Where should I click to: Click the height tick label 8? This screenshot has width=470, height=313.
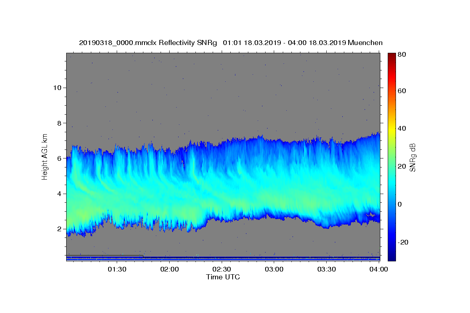click(60, 123)
